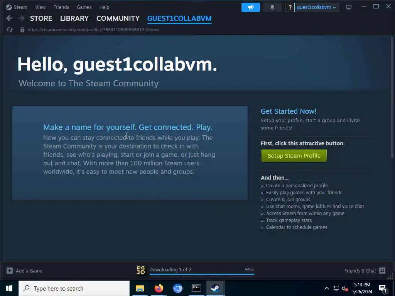Click 'Use chat rooms, game lobbies' line

pyautogui.click(x=315, y=207)
